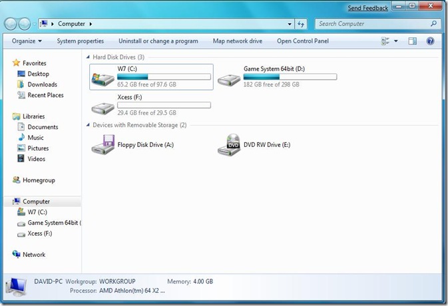The height and width of the screenshot is (306, 448).
Task: Open Game System 64bit in navigation tree
Action: click(55, 223)
